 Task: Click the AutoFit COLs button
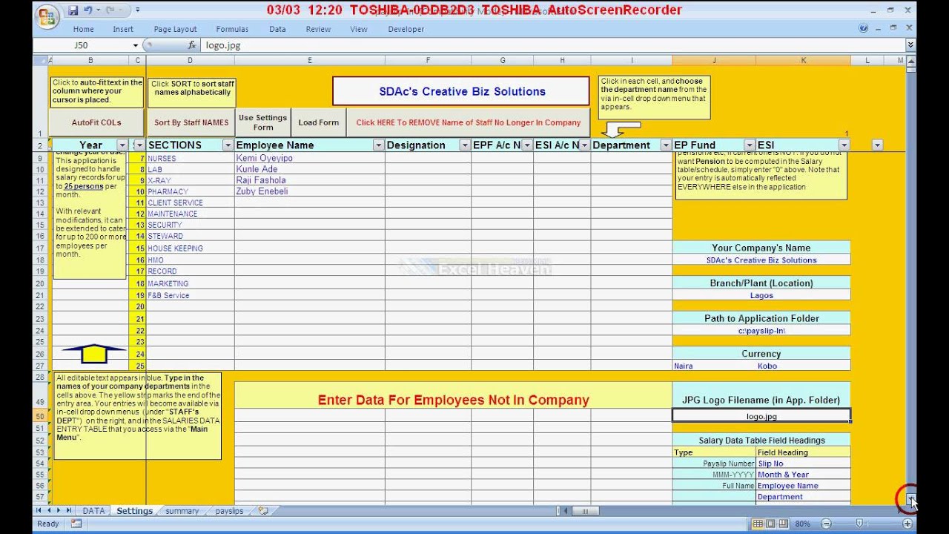tap(96, 122)
